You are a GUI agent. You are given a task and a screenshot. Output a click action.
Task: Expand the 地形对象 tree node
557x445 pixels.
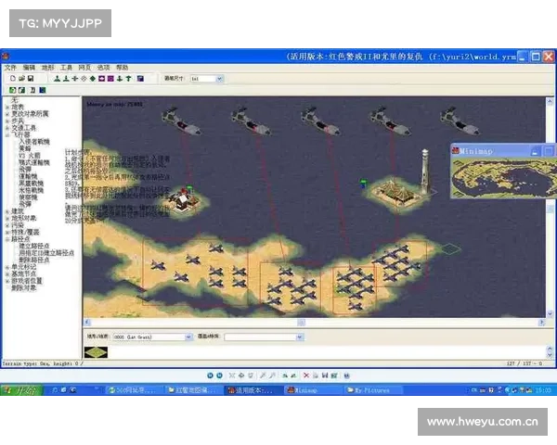pos(6,218)
